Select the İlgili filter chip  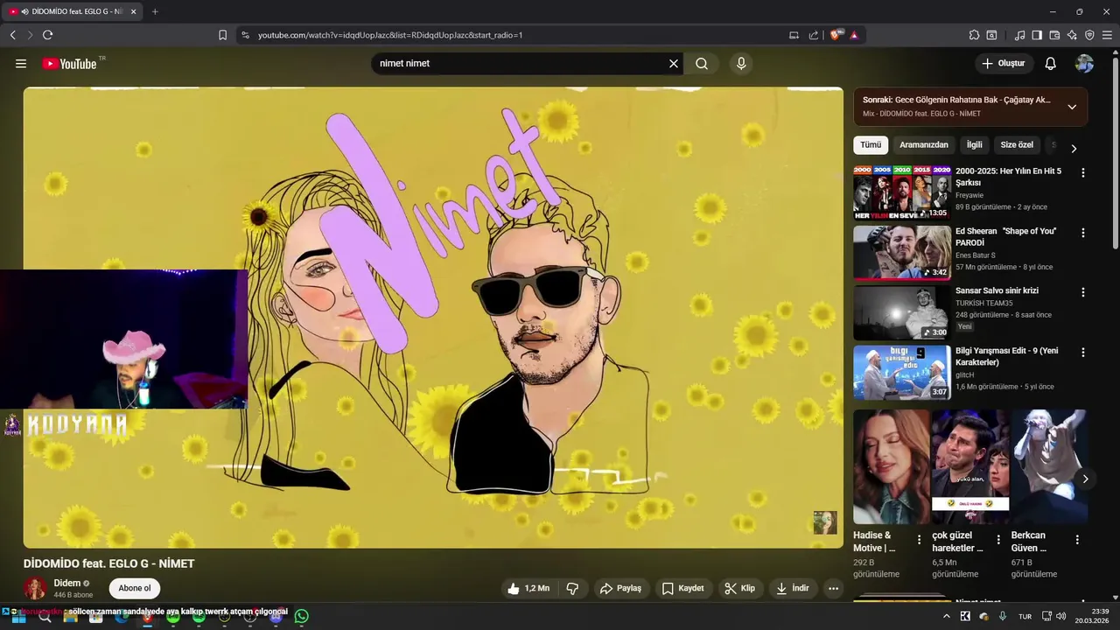tap(974, 145)
